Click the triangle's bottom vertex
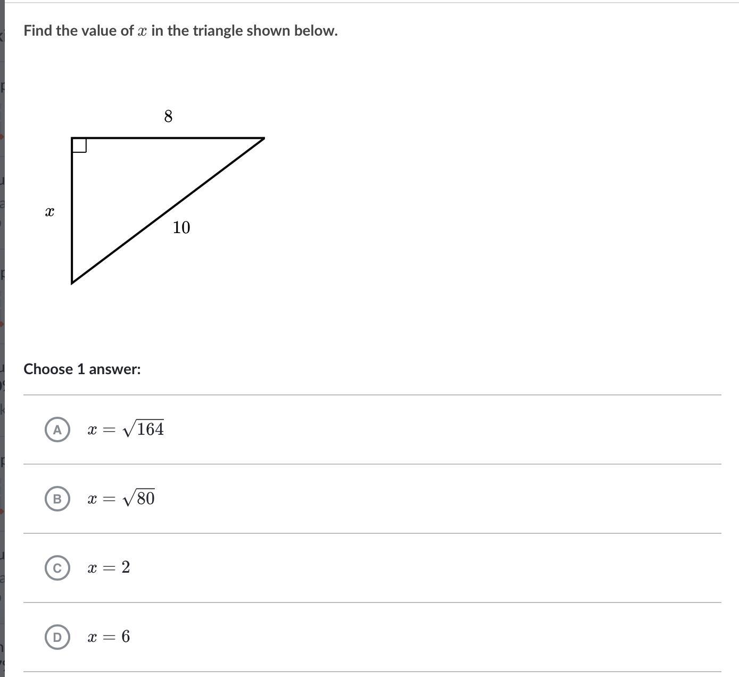 72,282
